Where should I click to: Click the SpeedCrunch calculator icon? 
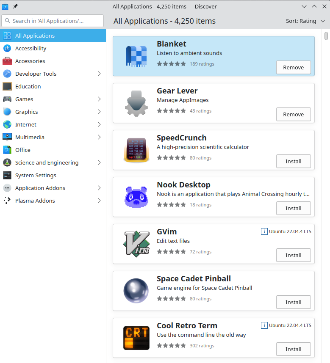pyautogui.click(x=136, y=150)
